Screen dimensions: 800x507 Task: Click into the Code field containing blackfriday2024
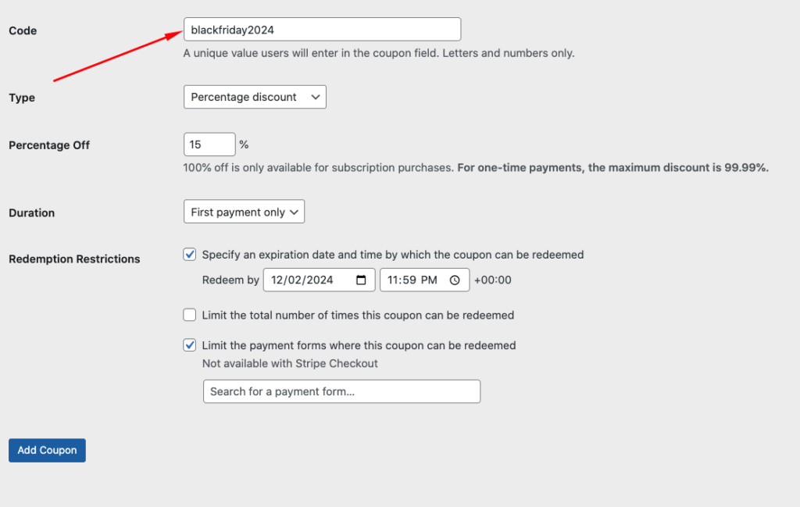322,30
